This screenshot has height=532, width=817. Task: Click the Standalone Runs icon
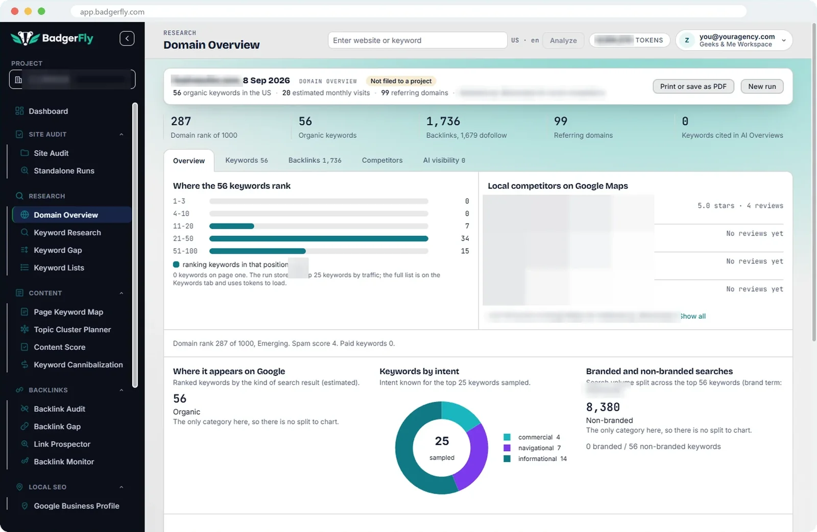click(25, 171)
